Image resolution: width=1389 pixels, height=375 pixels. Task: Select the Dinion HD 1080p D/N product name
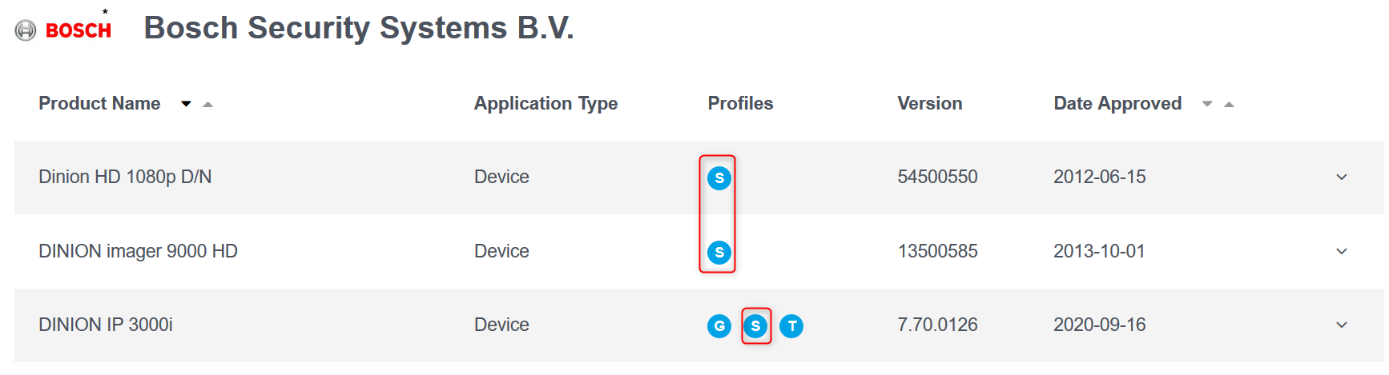point(125,177)
